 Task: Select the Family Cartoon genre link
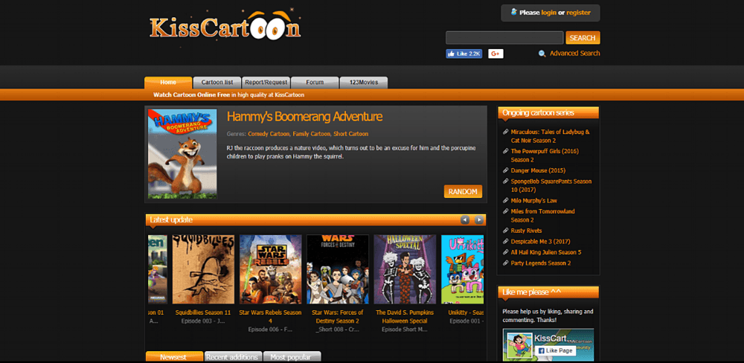point(311,135)
